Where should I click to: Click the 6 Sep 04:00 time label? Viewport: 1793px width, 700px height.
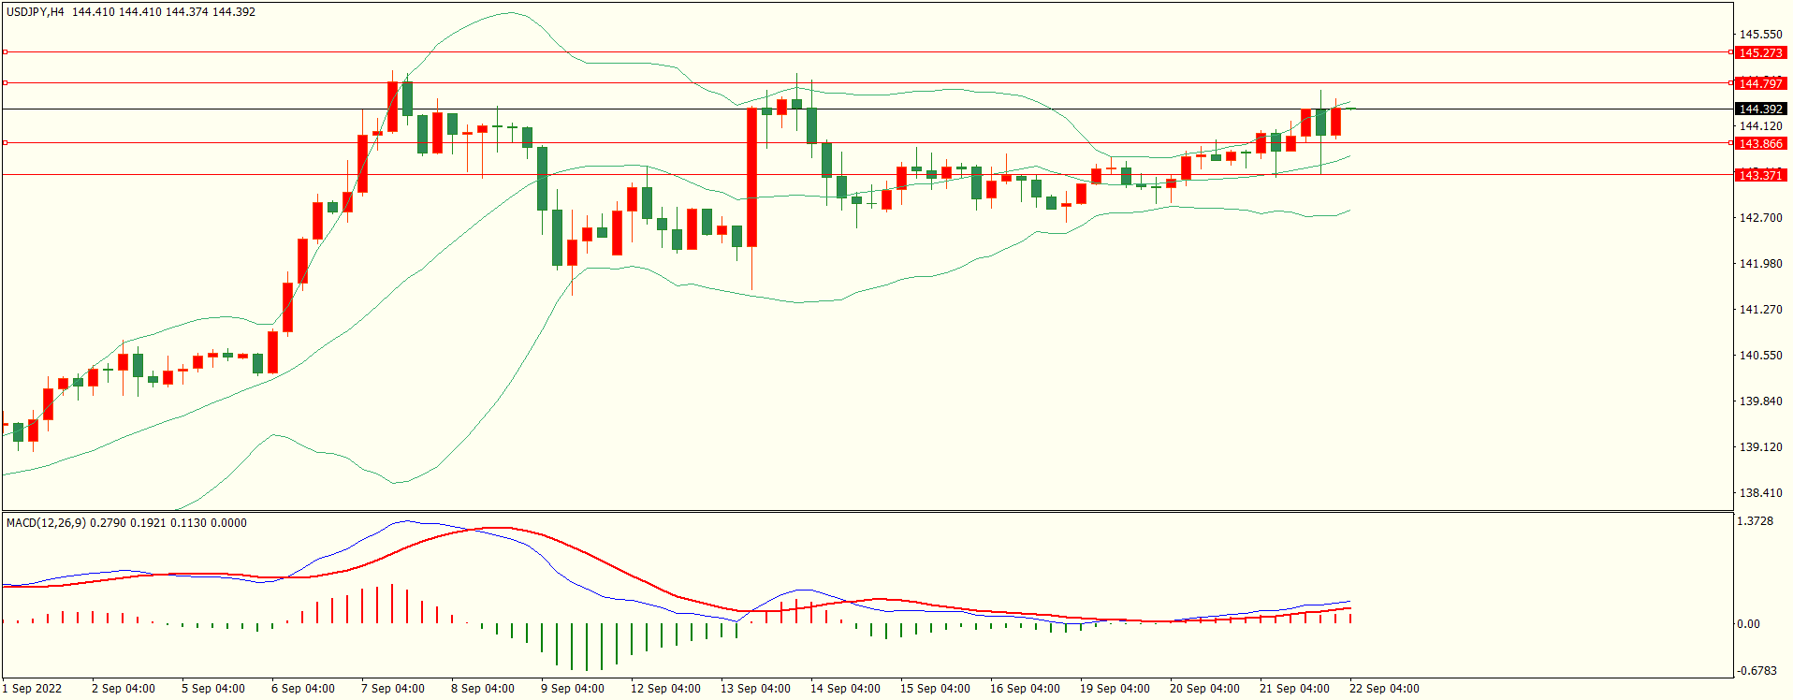tap(303, 689)
